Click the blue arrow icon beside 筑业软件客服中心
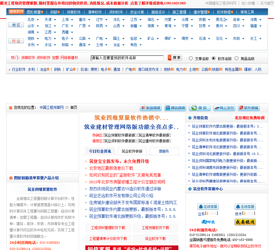The width and height of the screenshot is (274, 250). coord(190,189)
